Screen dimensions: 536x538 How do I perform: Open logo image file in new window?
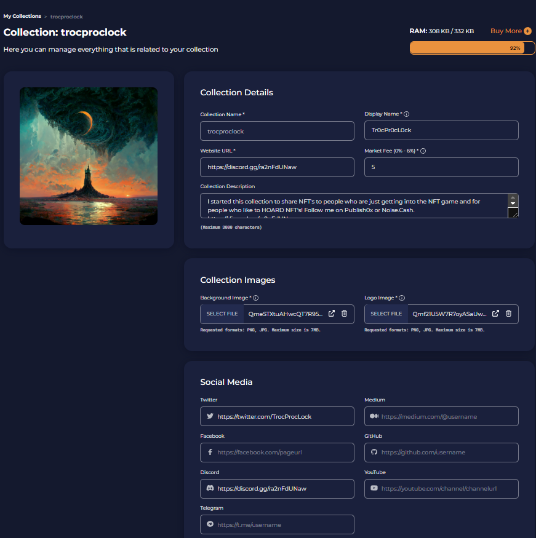point(495,314)
